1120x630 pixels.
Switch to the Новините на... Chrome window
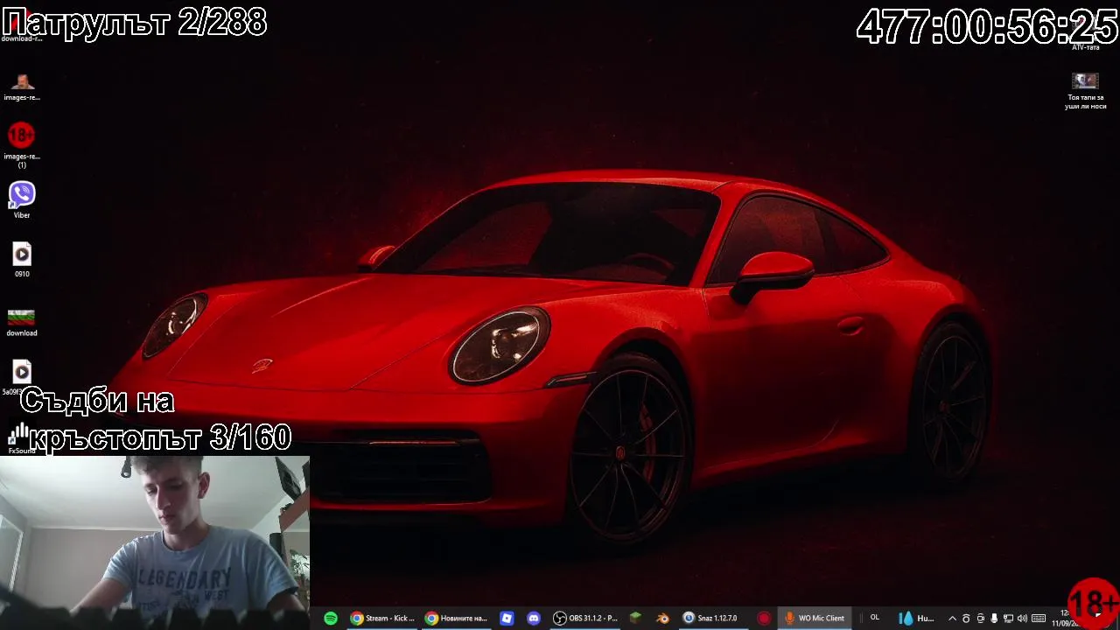456,618
